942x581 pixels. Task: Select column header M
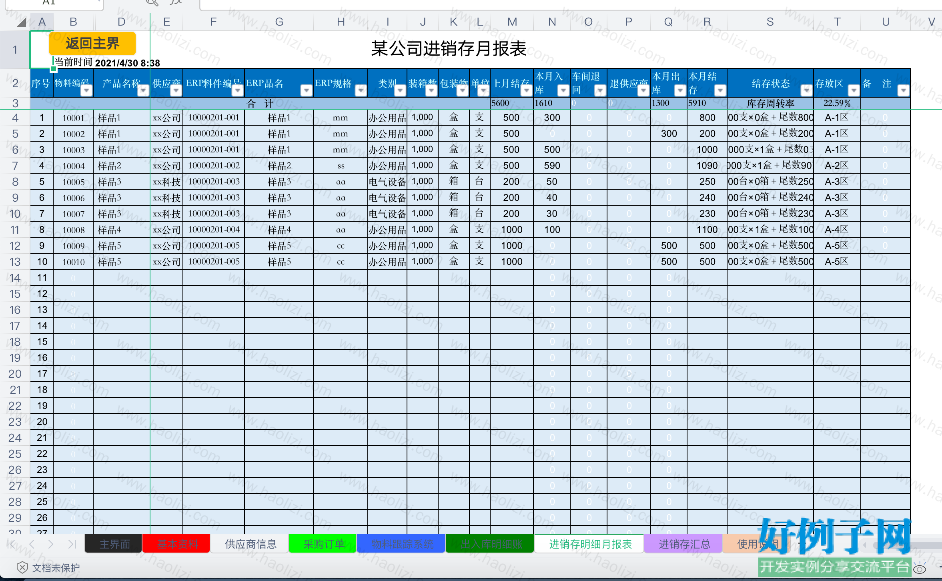pyautogui.click(x=512, y=22)
